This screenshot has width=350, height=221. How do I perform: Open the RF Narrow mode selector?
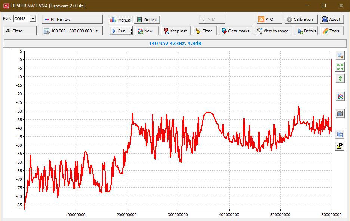72,19
